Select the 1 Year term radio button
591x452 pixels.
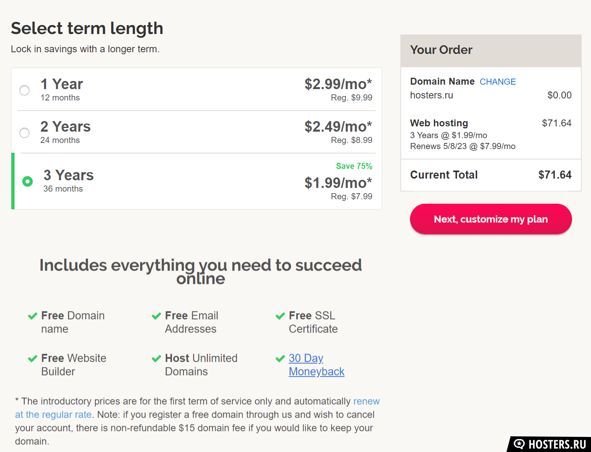pyautogui.click(x=25, y=90)
